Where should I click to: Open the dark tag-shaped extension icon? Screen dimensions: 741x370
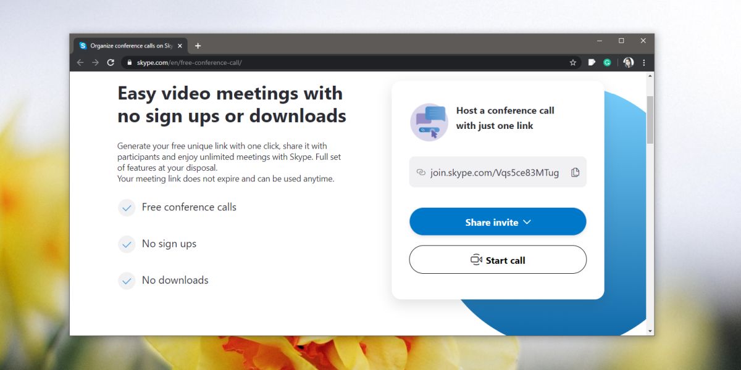[x=592, y=62]
